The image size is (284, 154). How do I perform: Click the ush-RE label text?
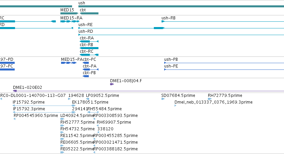(85, 25)
